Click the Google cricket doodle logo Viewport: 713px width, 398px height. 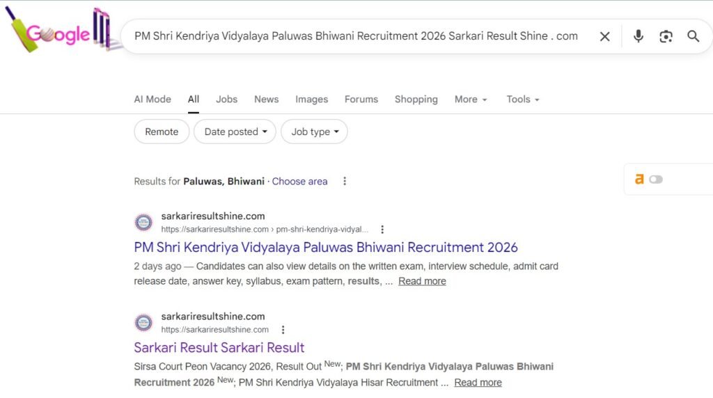point(59,33)
